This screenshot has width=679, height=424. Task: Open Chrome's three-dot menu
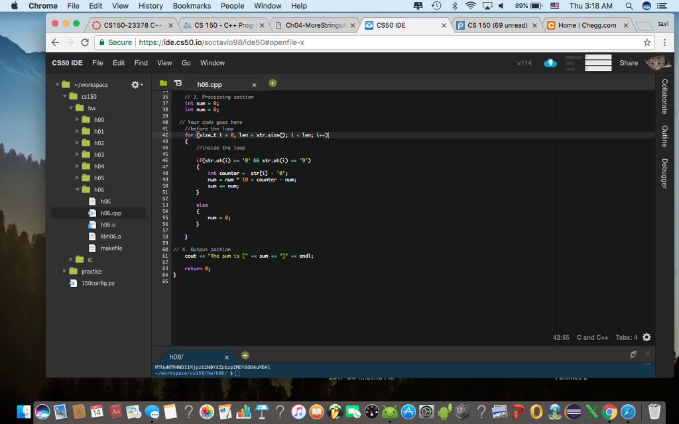coord(664,42)
